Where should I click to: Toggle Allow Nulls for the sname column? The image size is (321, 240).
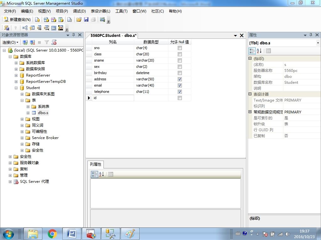pyautogui.click(x=180, y=61)
